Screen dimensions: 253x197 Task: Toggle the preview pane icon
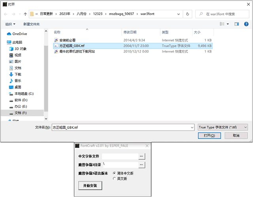coord(236,24)
